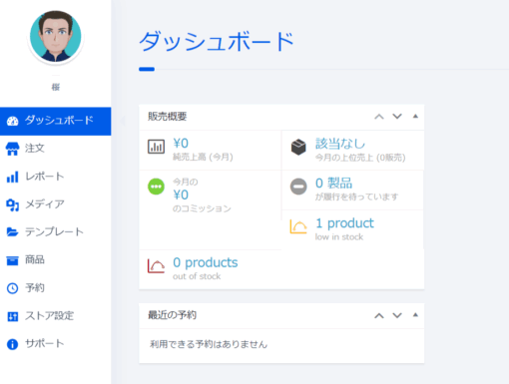
Task: Open 商品 products menu item
Action: click(x=56, y=260)
